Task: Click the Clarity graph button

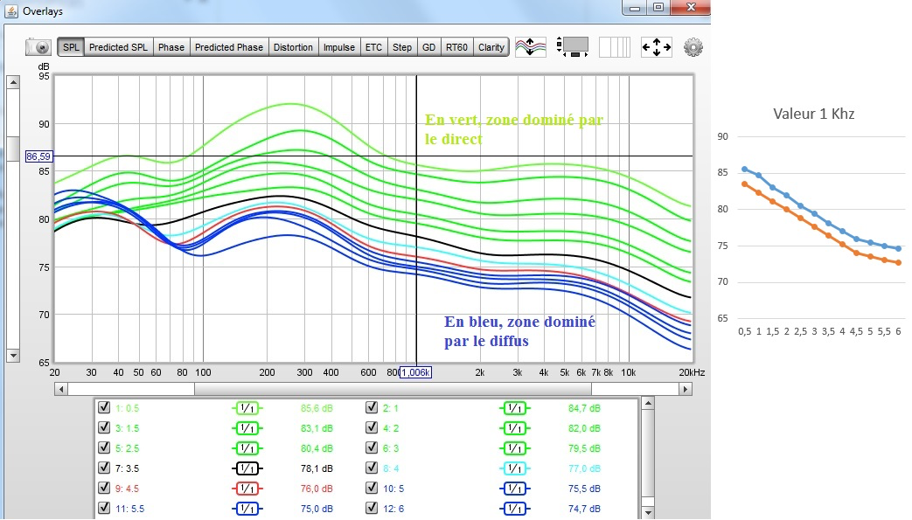Action: 491,47
